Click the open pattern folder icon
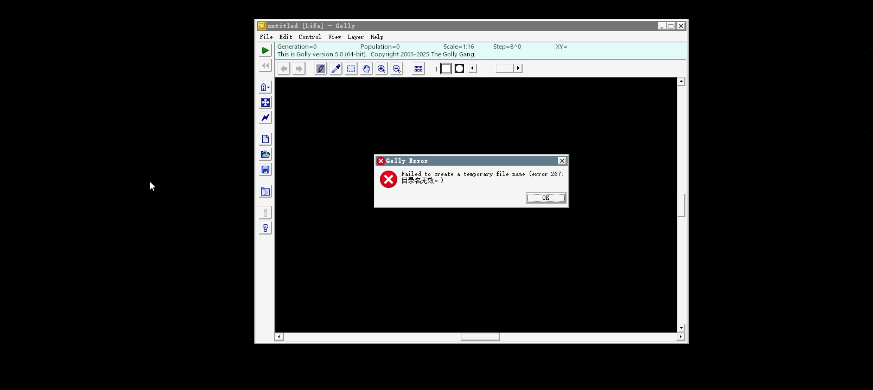This screenshot has height=390, width=873. 265,154
